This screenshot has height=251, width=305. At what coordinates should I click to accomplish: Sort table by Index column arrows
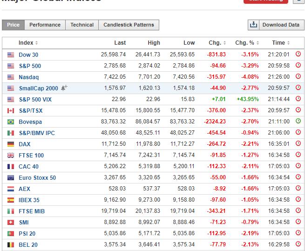click(37, 43)
